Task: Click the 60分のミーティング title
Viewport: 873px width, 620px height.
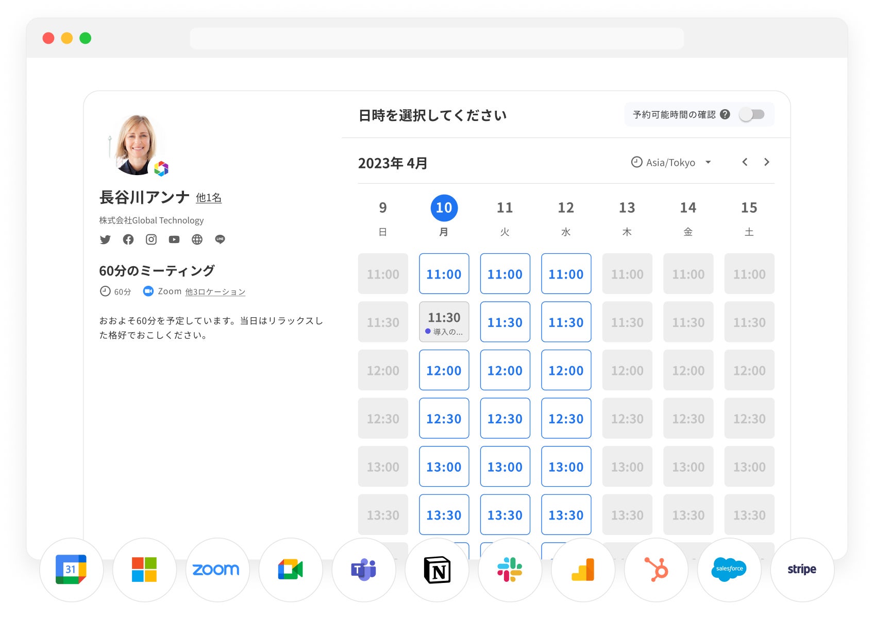Action: pos(157,271)
